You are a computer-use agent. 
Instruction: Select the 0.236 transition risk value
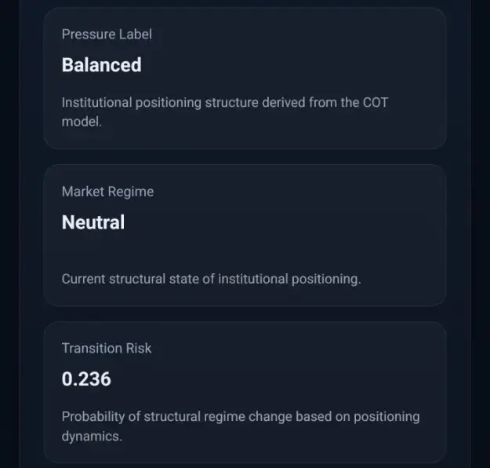click(86, 379)
